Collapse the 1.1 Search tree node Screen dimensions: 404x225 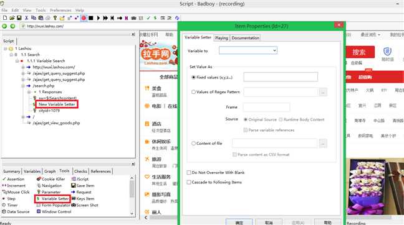[x=11, y=55]
